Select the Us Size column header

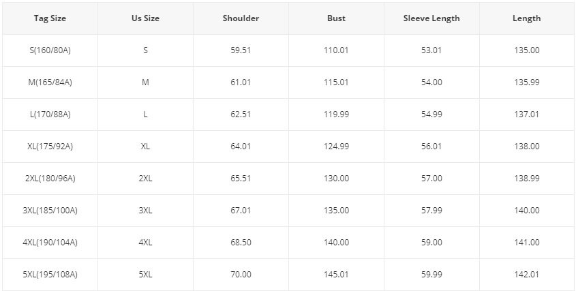(145, 18)
